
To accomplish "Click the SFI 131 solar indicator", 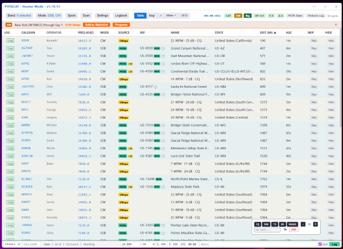I will [260, 16].
